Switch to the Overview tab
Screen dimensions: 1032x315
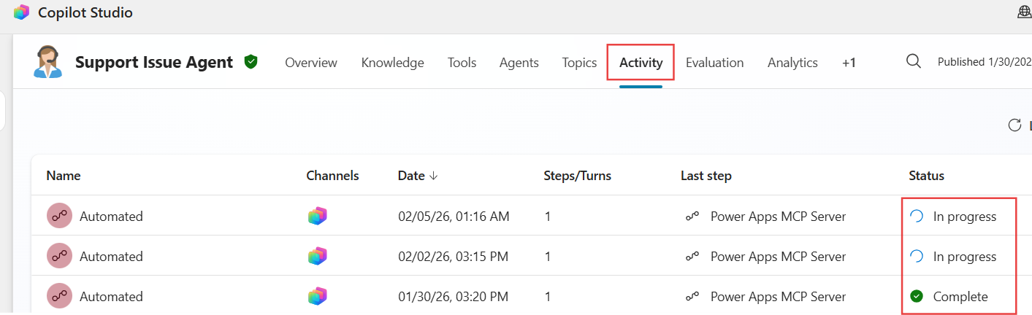pyautogui.click(x=311, y=63)
